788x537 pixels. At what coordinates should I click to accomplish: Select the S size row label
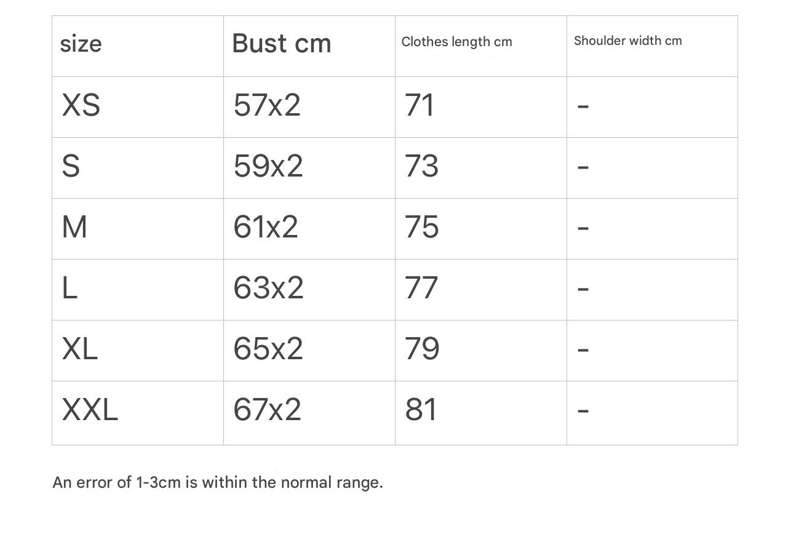(x=71, y=166)
